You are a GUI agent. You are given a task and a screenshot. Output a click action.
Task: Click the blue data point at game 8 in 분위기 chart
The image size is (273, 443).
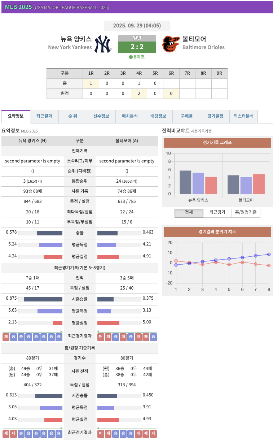click(x=269, y=254)
